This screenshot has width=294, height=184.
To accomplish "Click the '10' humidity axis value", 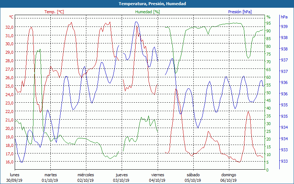I will tap(269, 155).
